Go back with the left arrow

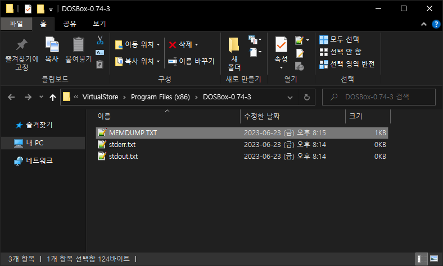point(11,97)
